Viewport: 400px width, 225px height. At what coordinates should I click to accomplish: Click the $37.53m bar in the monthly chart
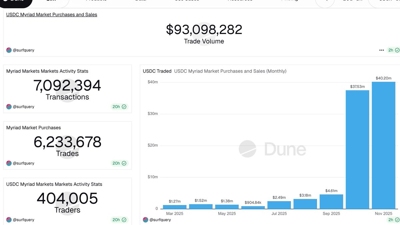357,150
